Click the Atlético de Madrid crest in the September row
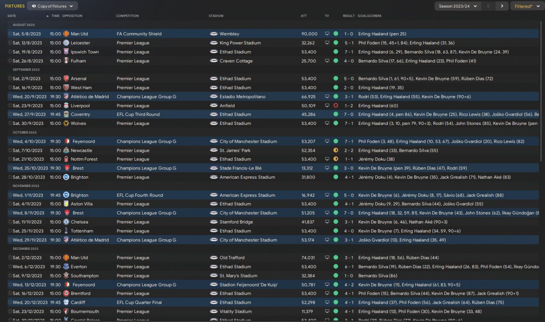The image size is (545, 322). [x=66, y=97]
